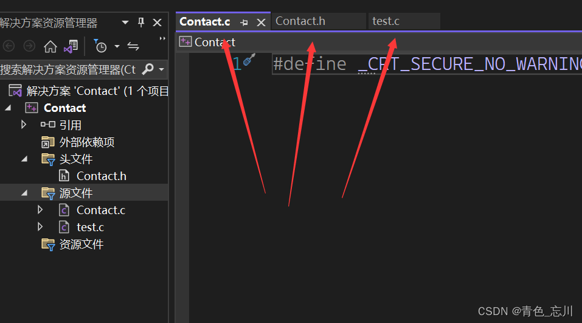
Task: Switch to the Contact.h editor tab
Action: pos(319,21)
